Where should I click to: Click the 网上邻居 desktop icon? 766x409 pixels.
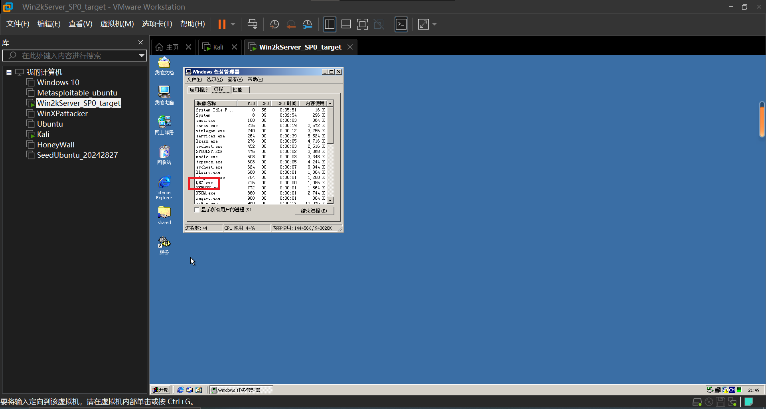click(164, 125)
